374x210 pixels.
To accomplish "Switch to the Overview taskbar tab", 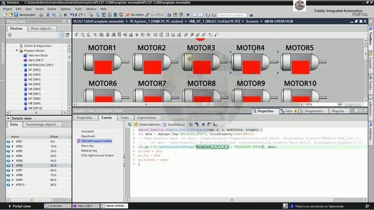I will click(x=57, y=206).
